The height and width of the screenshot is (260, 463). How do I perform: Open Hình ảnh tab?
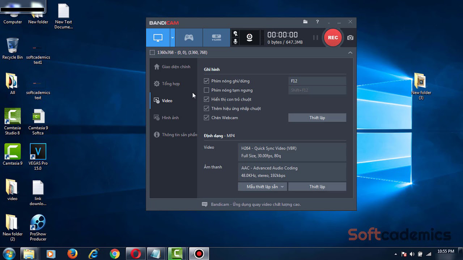click(174, 118)
